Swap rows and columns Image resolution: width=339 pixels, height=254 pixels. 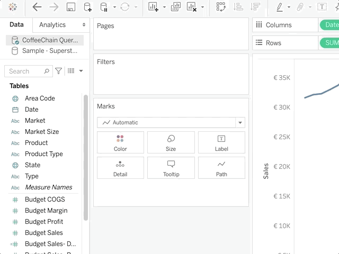tap(221, 7)
